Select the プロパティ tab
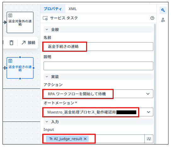171x147 pixels. click(53, 9)
